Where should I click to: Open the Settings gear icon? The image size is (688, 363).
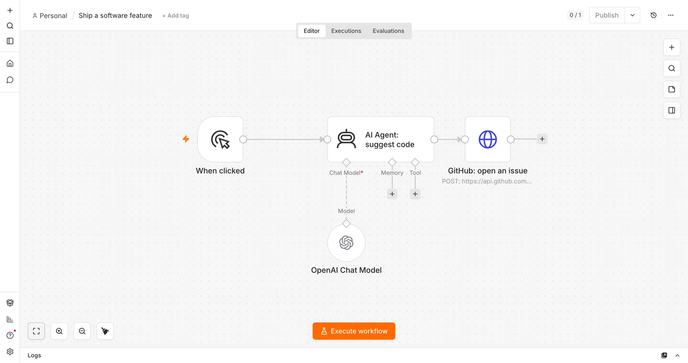tap(10, 352)
